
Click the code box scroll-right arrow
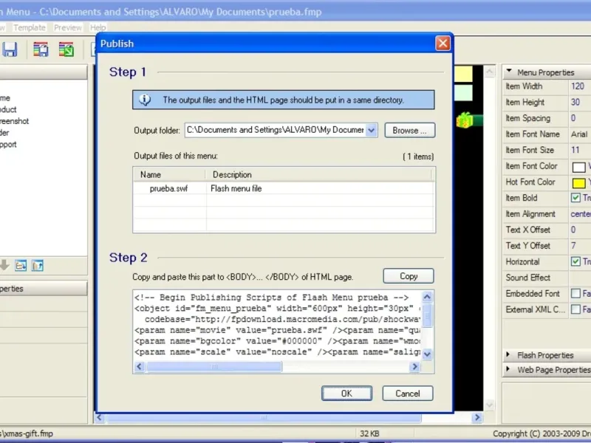(x=415, y=366)
